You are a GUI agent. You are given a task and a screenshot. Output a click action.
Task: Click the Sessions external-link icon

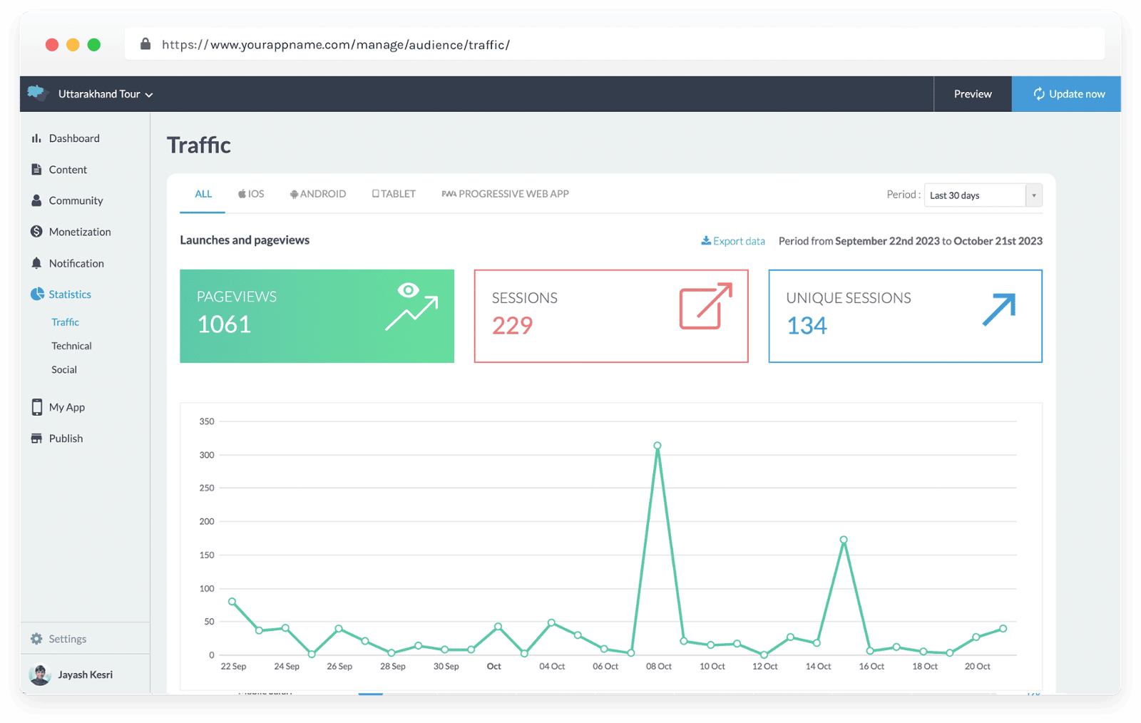[705, 307]
